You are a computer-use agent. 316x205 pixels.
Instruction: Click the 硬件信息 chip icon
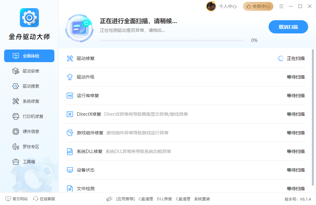click(x=16, y=132)
